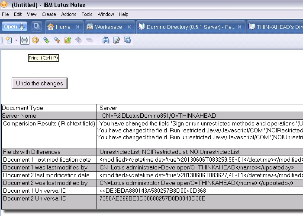The width and height of the screenshot is (303, 216).
Task: Click the 'Document 1 Universal ID' label
Action: [x=35, y=191]
